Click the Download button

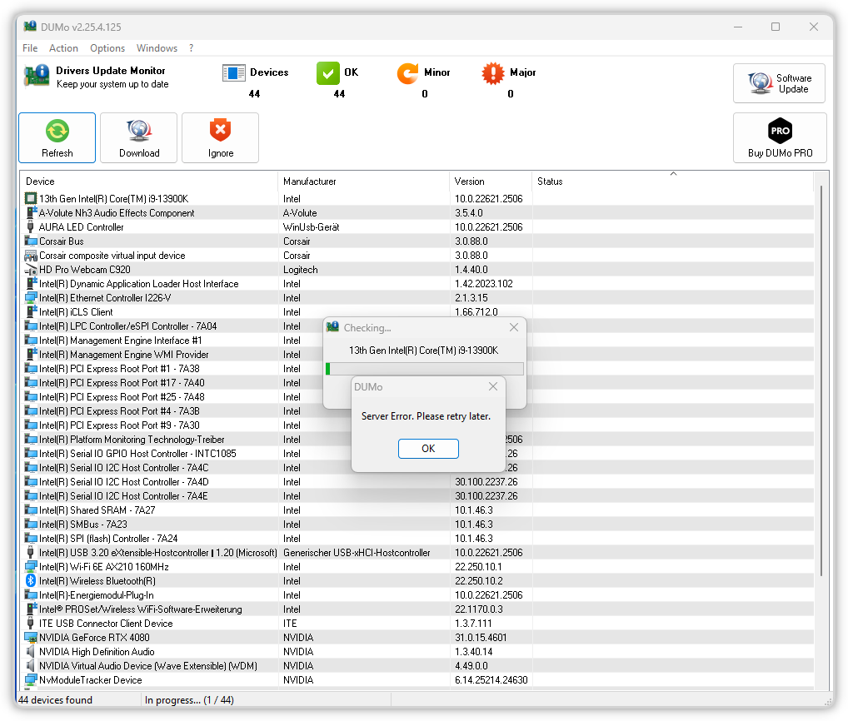(x=139, y=138)
